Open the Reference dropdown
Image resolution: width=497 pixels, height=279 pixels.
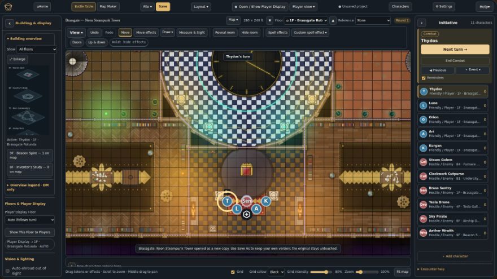point(373,20)
